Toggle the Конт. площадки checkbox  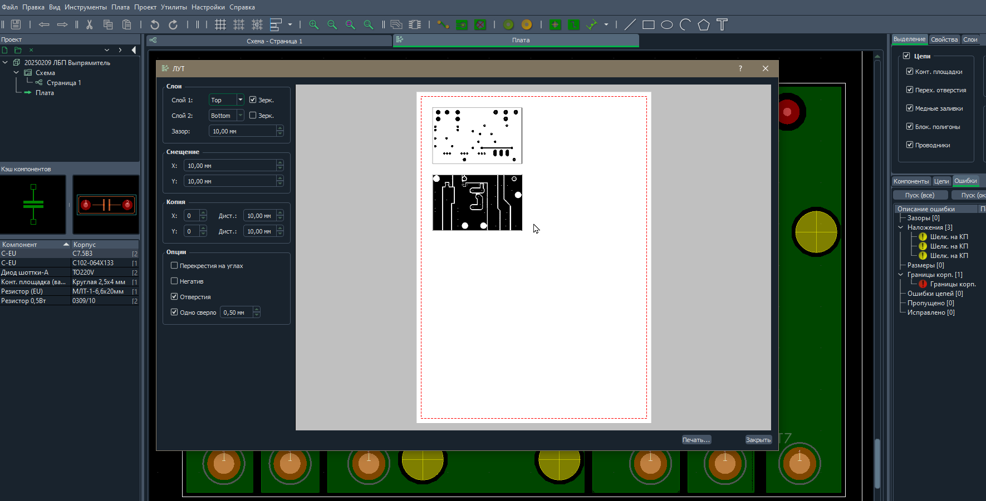[910, 72]
